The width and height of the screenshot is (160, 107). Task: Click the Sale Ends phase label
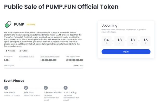pos(29,92)
